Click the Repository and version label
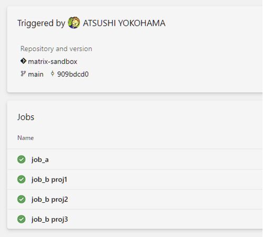 [x=56, y=49]
